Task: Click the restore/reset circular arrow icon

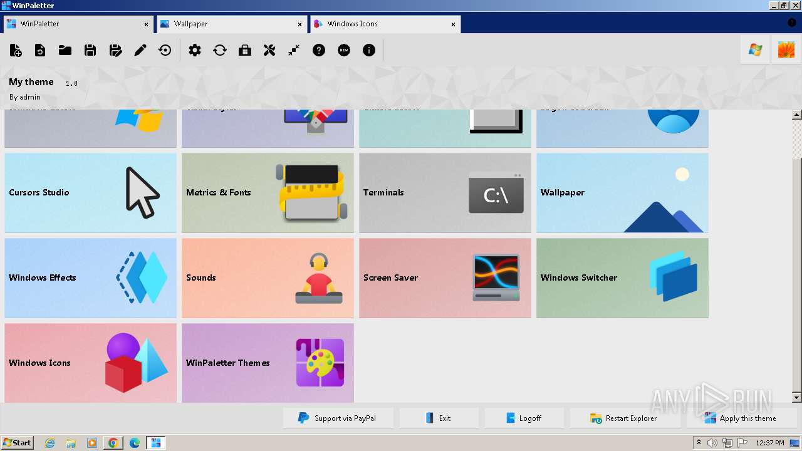Action: tap(165, 50)
